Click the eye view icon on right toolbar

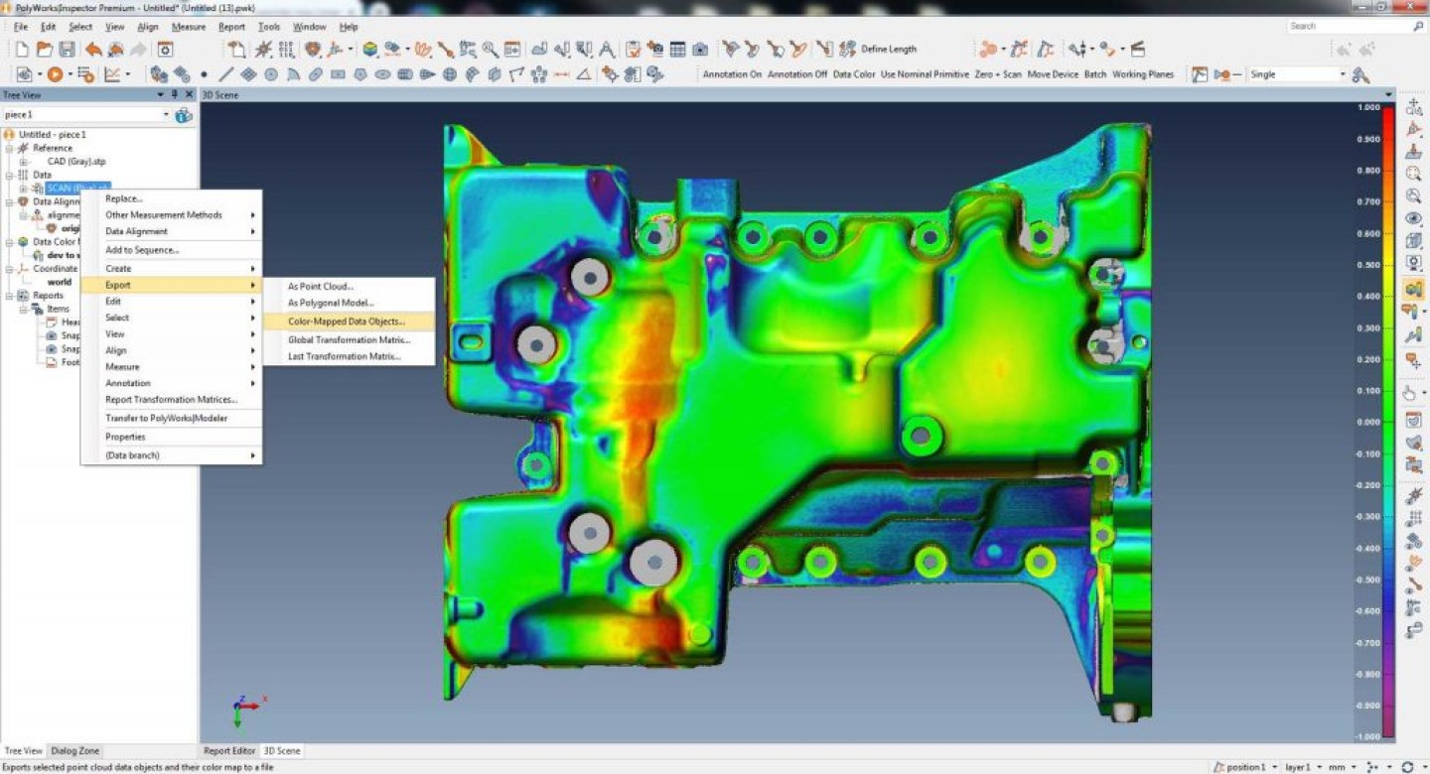pos(1412,218)
